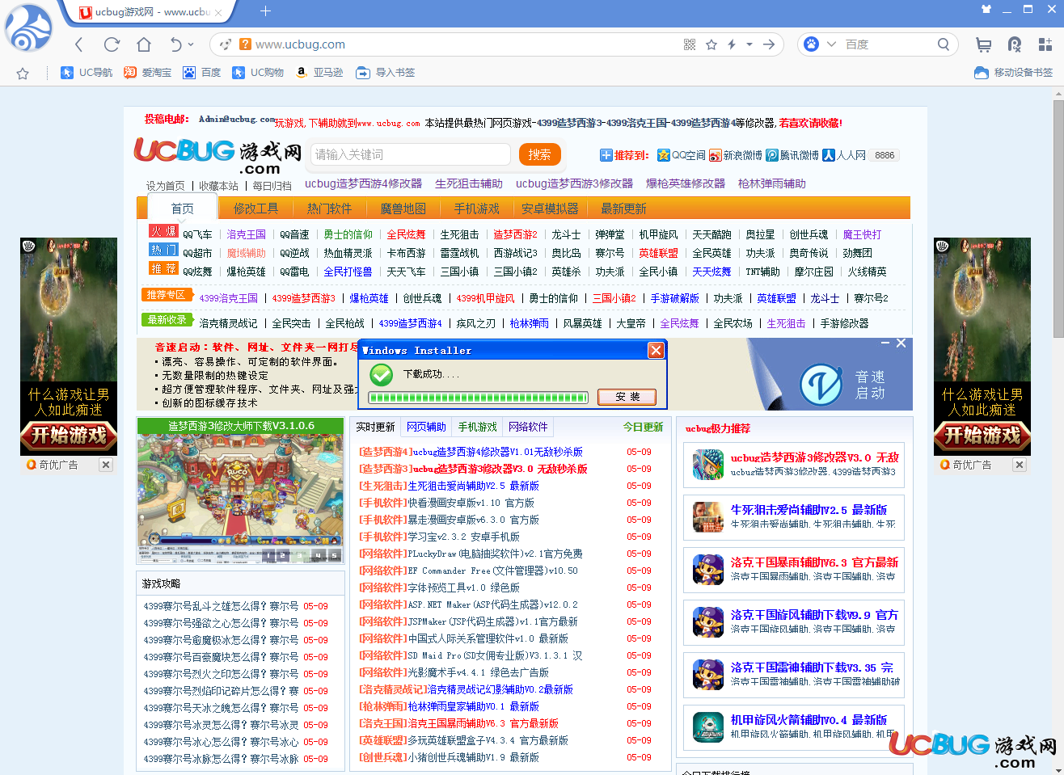
Task: Switch to 实时更新 list tab
Action: click(x=375, y=427)
